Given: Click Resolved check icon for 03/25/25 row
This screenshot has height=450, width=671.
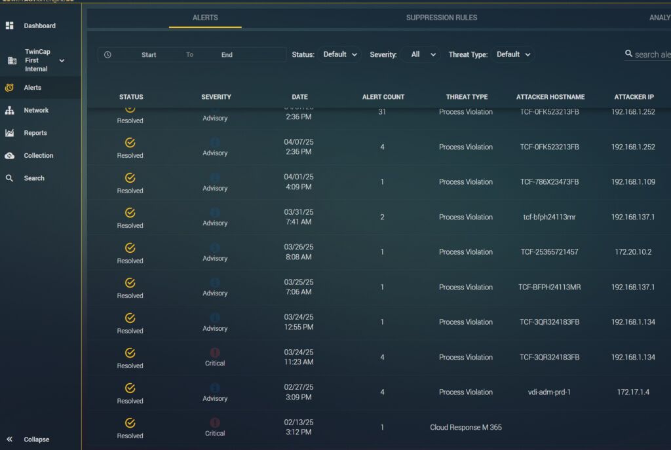Looking at the screenshot, I should pos(130,283).
